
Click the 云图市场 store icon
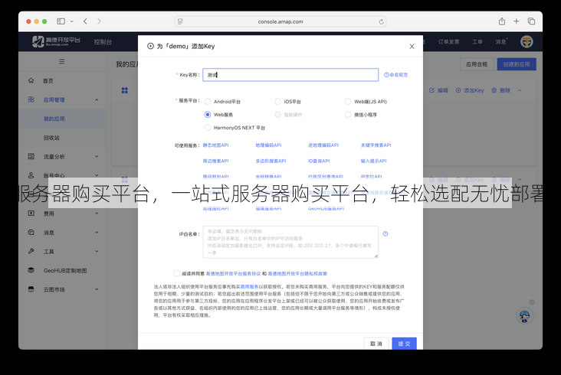tap(31, 289)
